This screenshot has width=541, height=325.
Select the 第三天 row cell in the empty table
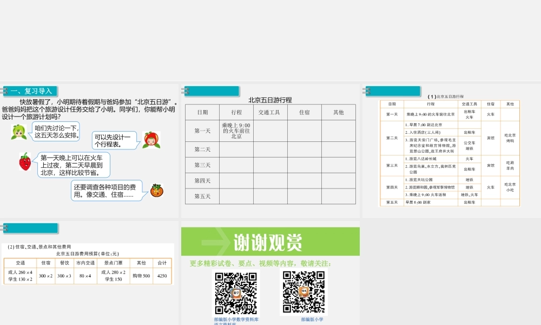coord(202,165)
